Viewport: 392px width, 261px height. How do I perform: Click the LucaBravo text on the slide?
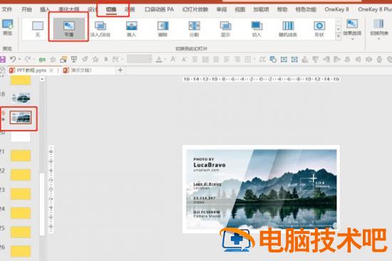[x=210, y=165]
